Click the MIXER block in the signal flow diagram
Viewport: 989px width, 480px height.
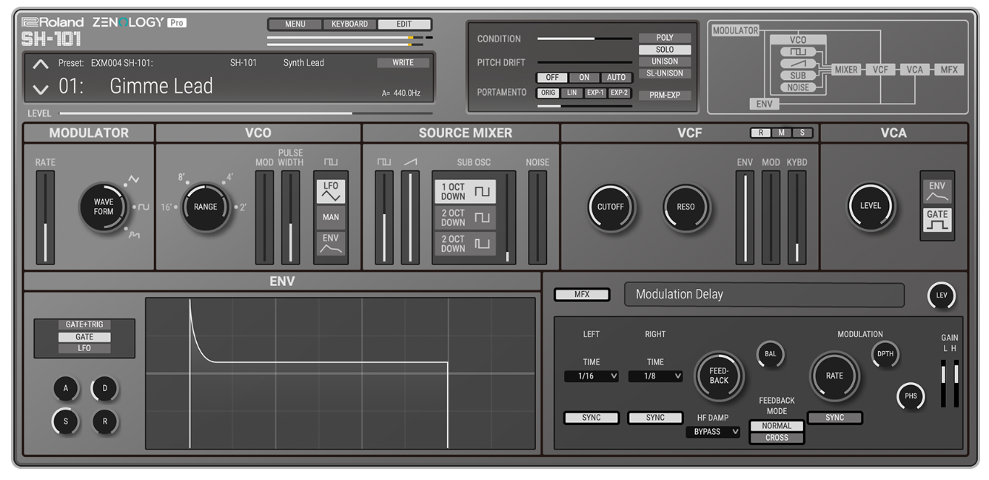click(845, 70)
